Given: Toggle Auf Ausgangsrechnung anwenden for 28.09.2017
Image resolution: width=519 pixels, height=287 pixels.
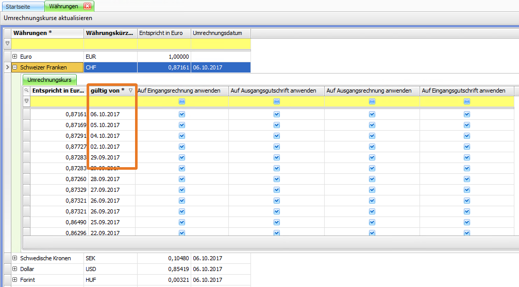Looking at the screenshot, I should [372, 180].
